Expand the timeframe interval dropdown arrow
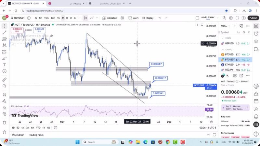The width and height of the screenshot is (260, 146). pos(79,18)
